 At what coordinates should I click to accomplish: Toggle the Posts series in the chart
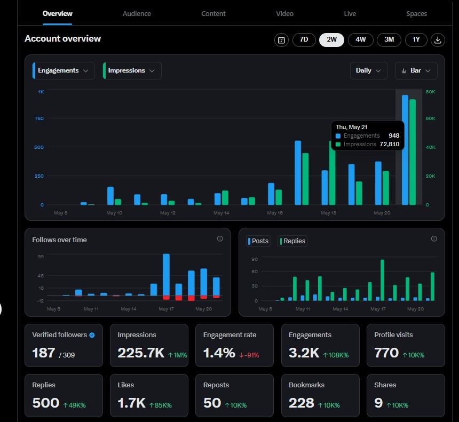coord(258,241)
